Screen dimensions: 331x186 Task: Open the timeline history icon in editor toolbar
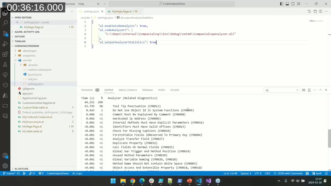[309, 11]
